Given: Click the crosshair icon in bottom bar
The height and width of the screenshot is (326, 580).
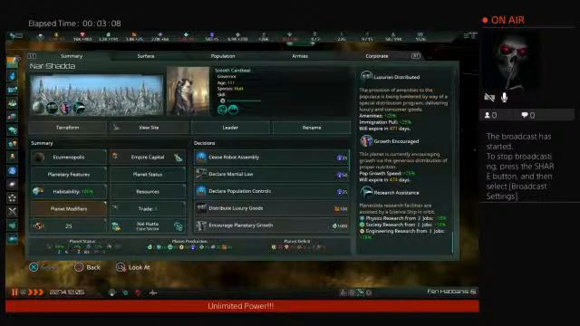Looking at the screenshot, I should pyautogui.click(x=153, y=292).
